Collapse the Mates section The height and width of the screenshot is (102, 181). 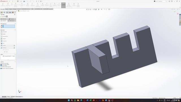(15, 54)
